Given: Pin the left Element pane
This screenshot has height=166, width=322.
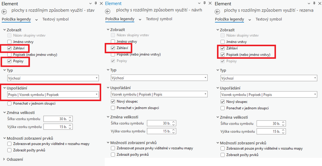Looking at the screenshot, I should 95,3.
